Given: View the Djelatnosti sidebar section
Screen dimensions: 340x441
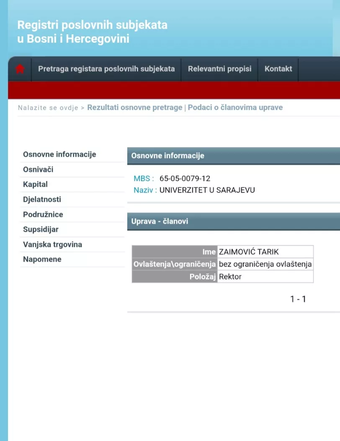Looking at the screenshot, I should (x=42, y=199).
